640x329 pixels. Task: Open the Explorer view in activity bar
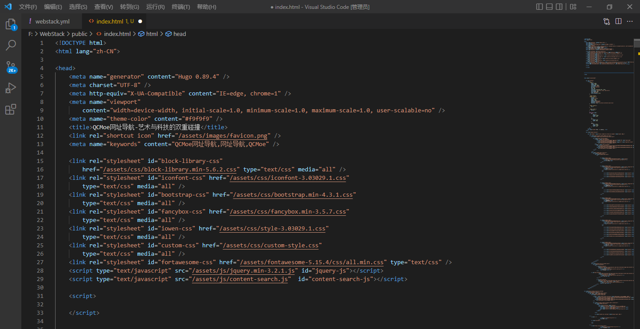point(11,24)
